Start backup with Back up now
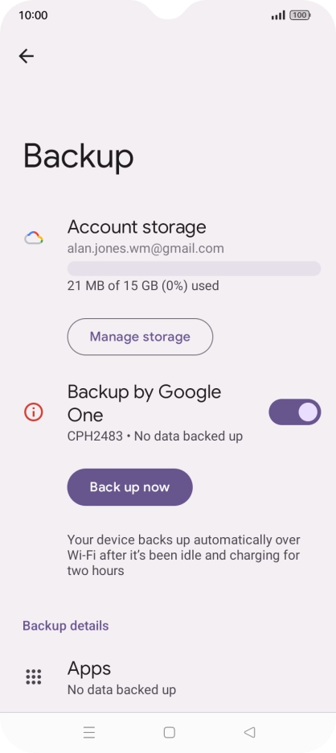This screenshot has height=753, width=336. click(x=130, y=487)
